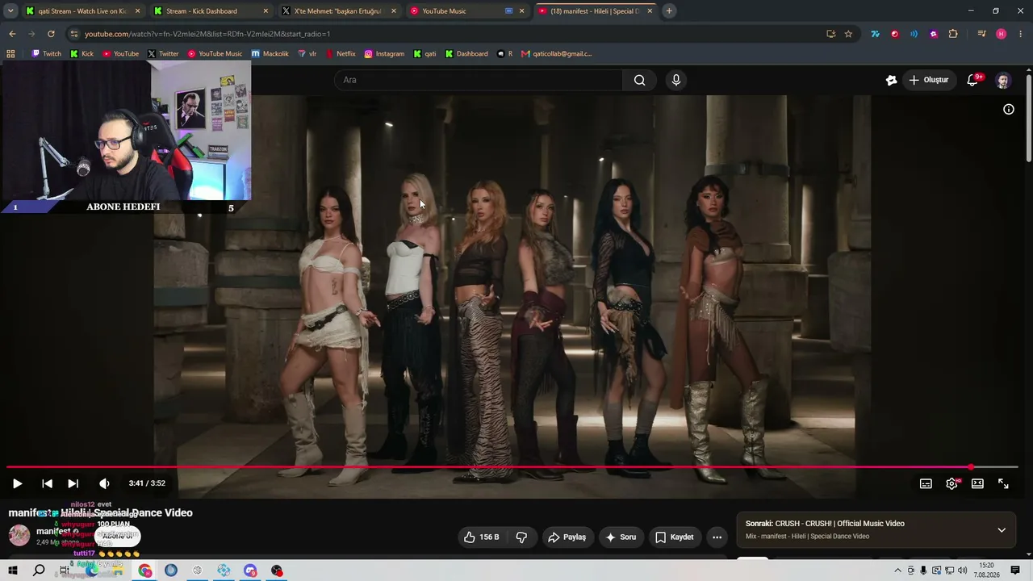This screenshot has width=1033, height=581.
Task: Toggle subtitles on the video player
Action: (926, 483)
